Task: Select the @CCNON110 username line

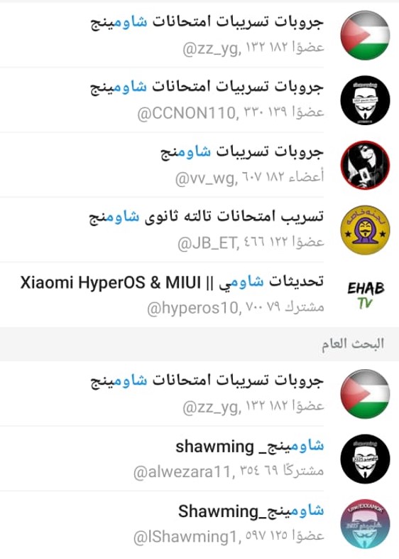Action: pyautogui.click(x=231, y=112)
